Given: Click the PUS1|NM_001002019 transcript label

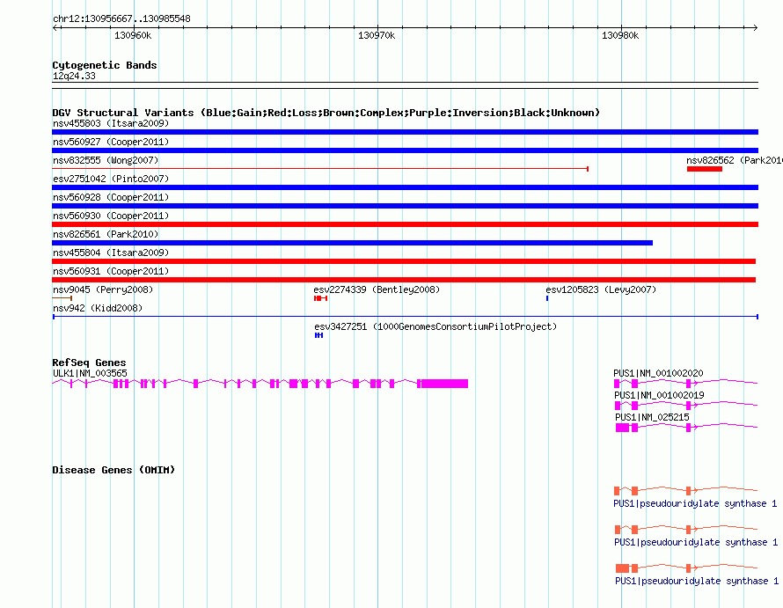Looking at the screenshot, I should [x=659, y=395].
